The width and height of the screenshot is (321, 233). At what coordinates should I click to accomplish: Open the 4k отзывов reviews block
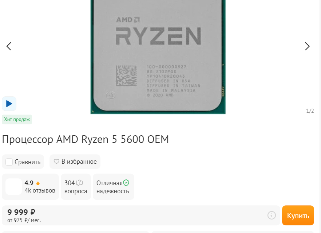(30, 187)
